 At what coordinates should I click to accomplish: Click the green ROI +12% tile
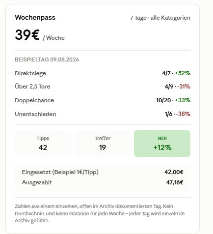click(162, 144)
